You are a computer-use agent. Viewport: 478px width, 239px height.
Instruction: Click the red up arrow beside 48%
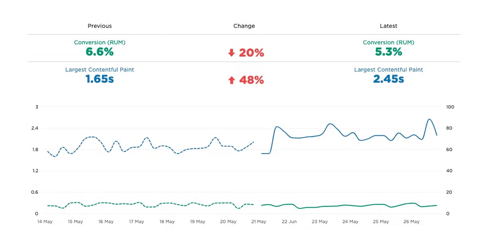pyautogui.click(x=231, y=80)
